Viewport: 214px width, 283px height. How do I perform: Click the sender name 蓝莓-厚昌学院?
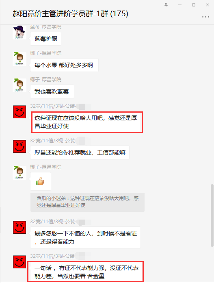46,27
